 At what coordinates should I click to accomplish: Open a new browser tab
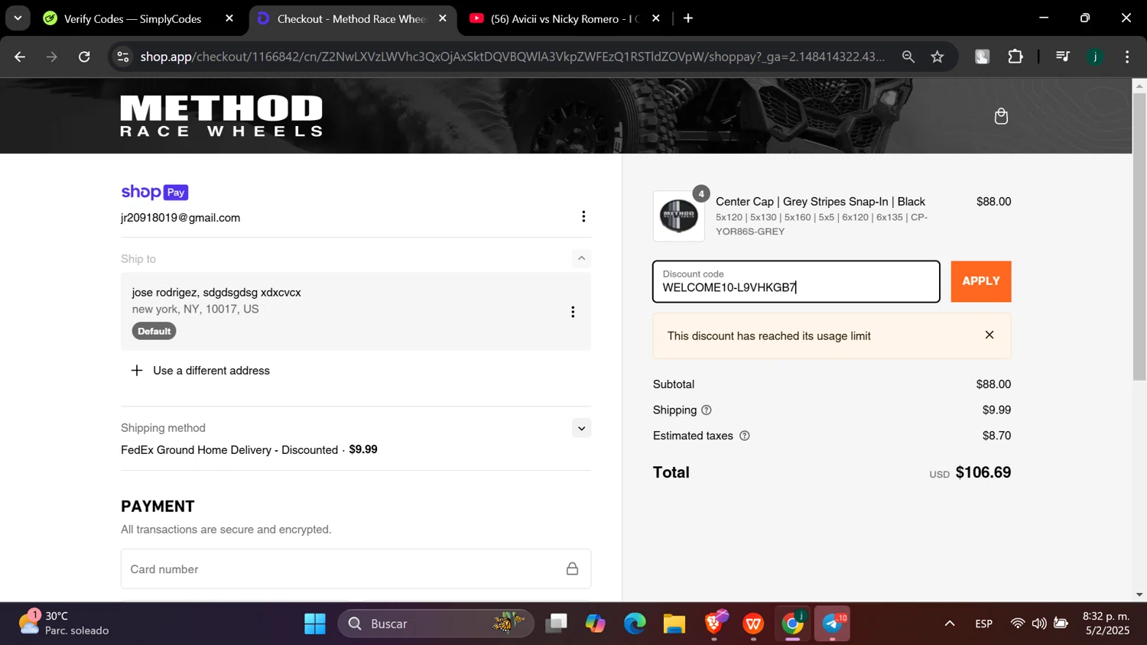pos(688,18)
